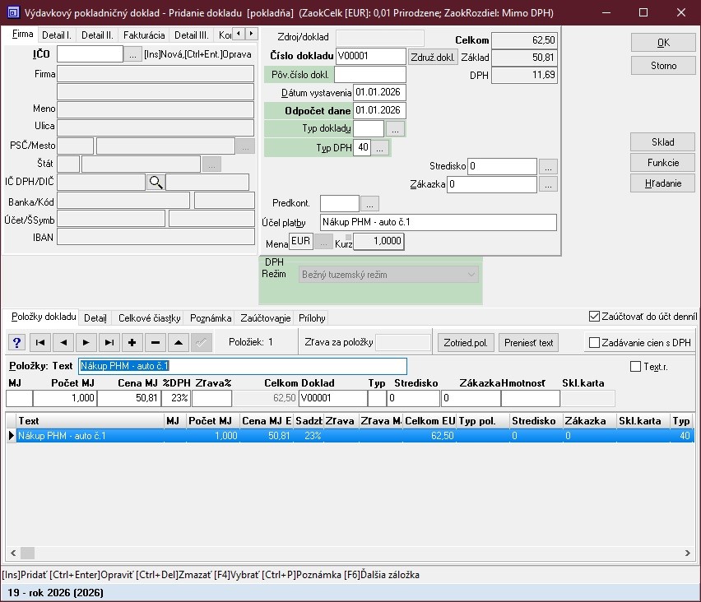
Task: Go to next item record arrow
Action: coord(86,343)
